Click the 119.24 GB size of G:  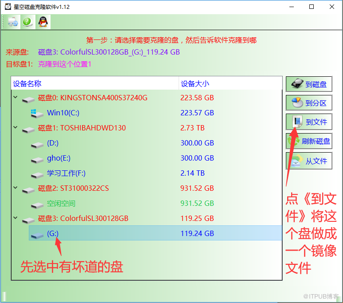pyautogui.click(x=197, y=233)
